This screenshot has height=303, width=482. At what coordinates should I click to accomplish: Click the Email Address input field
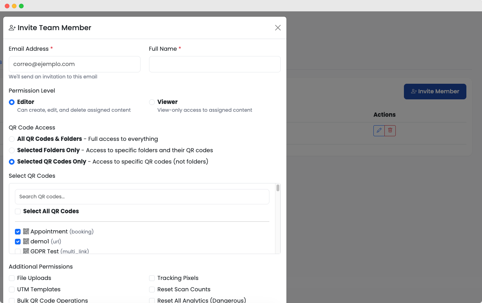click(x=75, y=64)
